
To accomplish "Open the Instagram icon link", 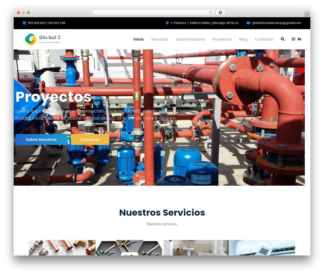I will pyautogui.click(x=293, y=39).
